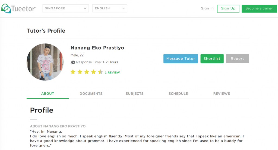Click the chevron arrow in Singapore selector
The image size is (278, 150).
(x=85, y=8)
